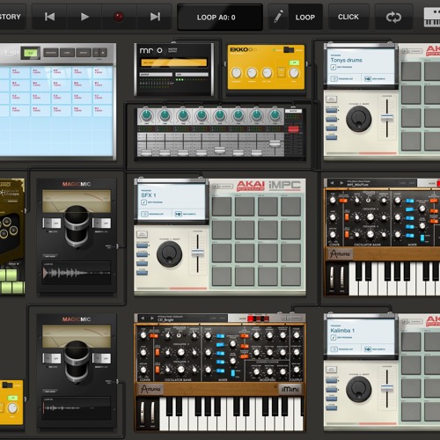
Task: Click the iMini badge on bottom synth
Action: pos(290,389)
